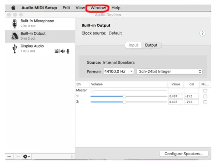214x165 pixels.
Task: Open the gear action menu
Action: click(27, 157)
